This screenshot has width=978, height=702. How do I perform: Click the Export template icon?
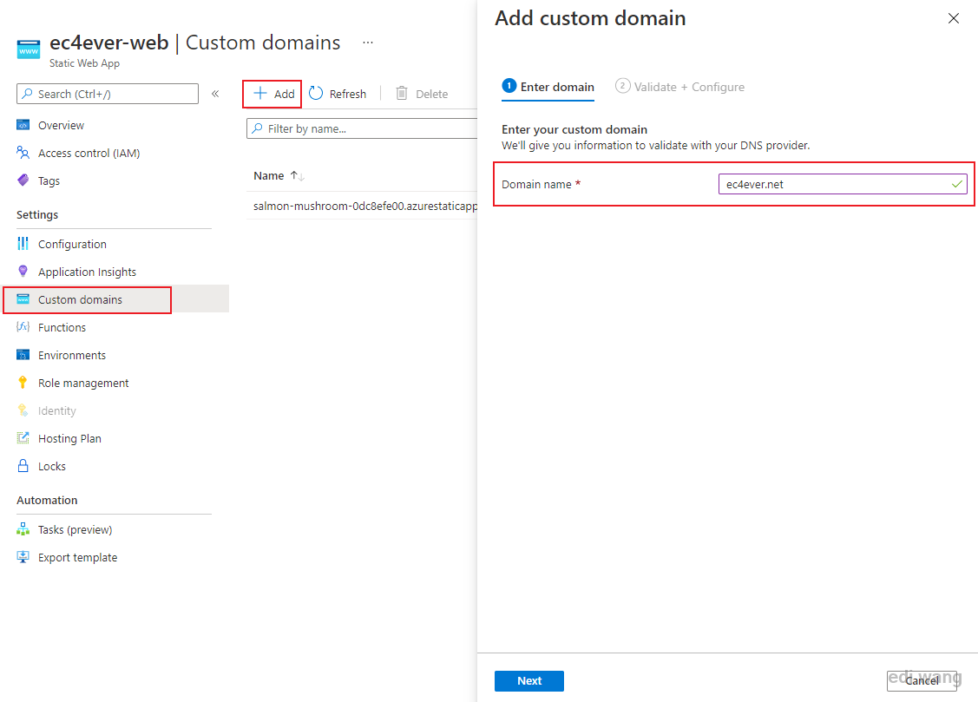(23, 557)
